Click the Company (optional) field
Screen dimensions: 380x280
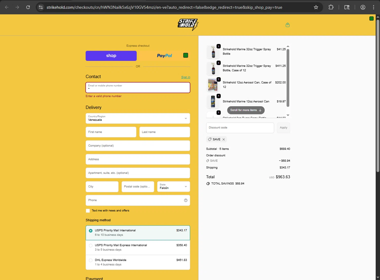(138, 146)
